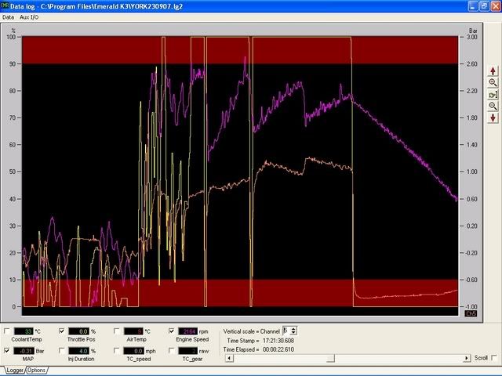The image size is (502, 376).
Task: Click the application icon in title bar
Action: pos(6,5)
